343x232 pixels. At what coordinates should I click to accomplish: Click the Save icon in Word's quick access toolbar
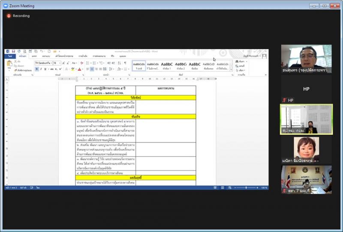13,51
